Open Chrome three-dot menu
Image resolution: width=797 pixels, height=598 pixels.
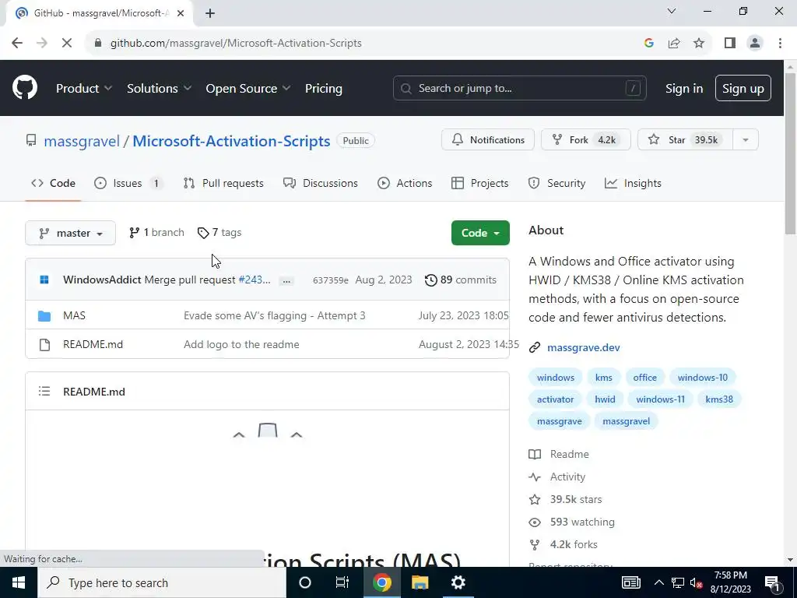780,44
